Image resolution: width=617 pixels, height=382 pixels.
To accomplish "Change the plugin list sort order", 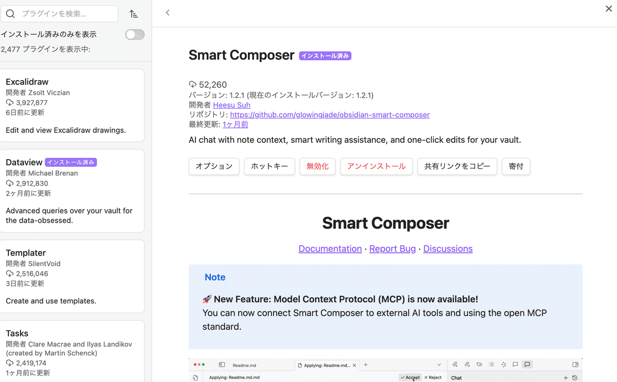I will pyautogui.click(x=134, y=13).
